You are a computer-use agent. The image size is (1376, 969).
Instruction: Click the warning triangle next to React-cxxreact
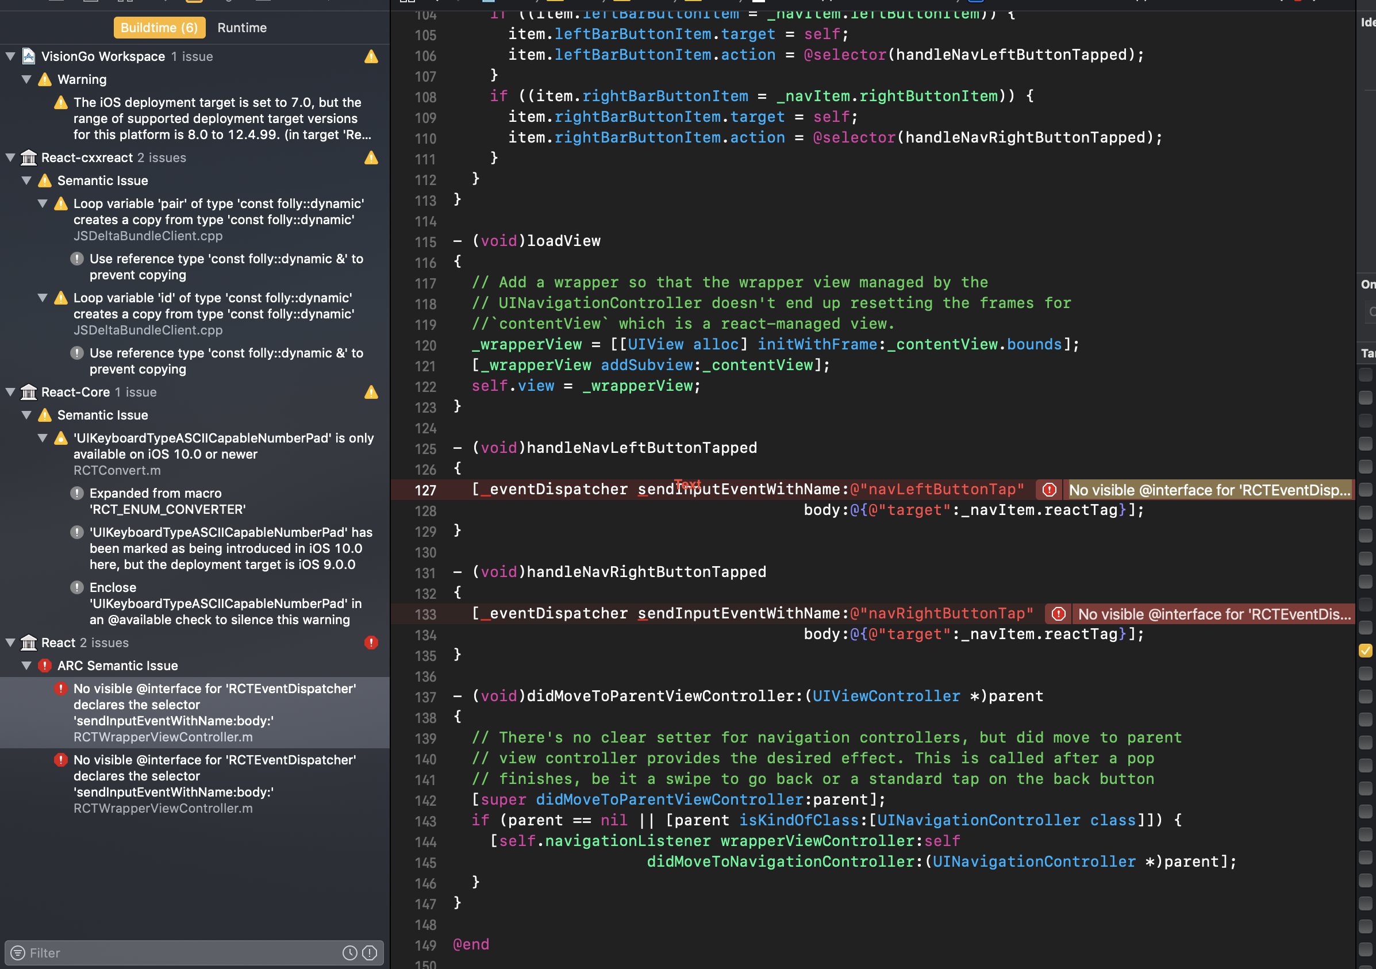pos(371,158)
